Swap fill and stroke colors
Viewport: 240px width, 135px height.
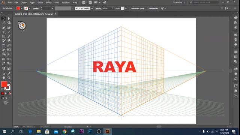(x=10, y=82)
